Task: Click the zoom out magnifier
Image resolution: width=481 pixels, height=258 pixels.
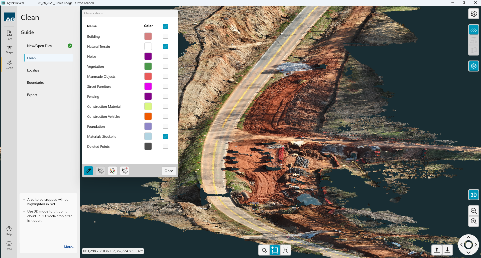Action: (x=473, y=211)
